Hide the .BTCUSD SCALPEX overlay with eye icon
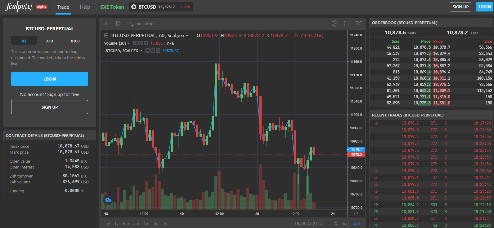This screenshot has height=228, width=494. [147, 50]
